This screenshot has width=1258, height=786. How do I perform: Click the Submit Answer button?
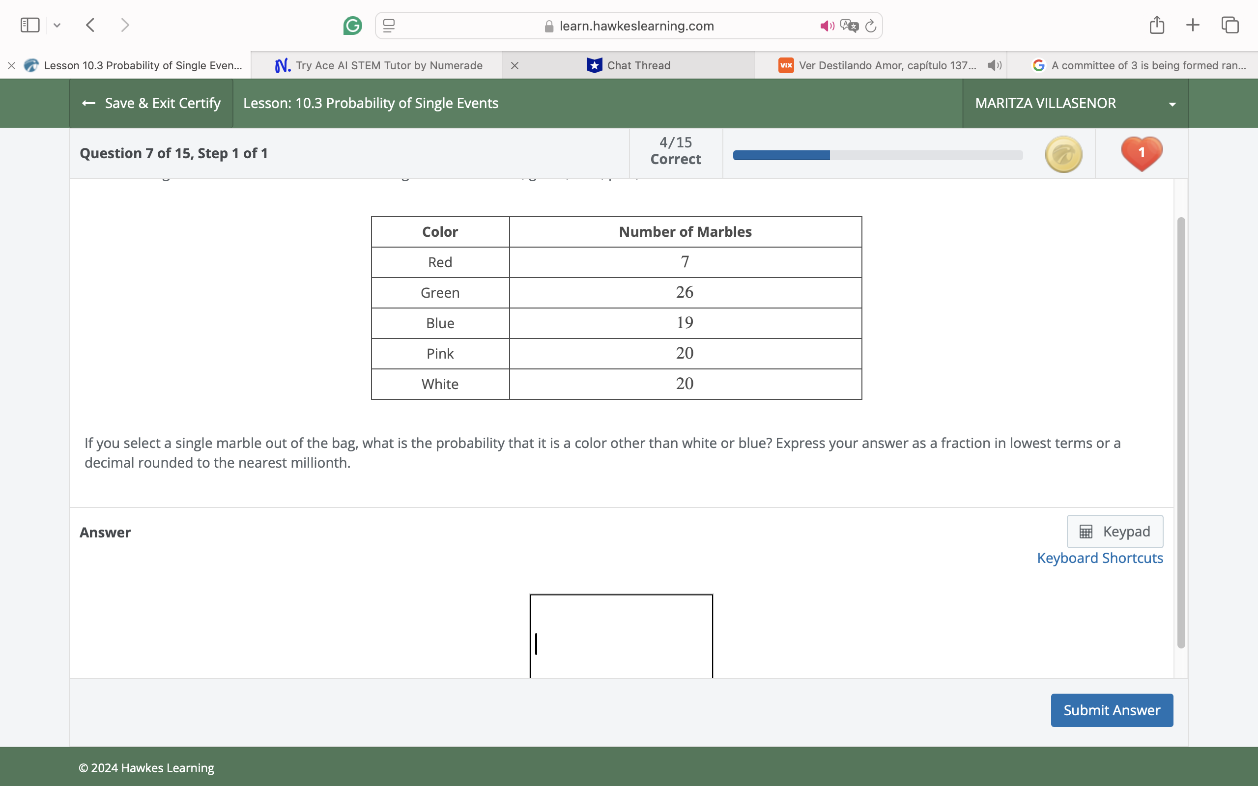(x=1112, y=709)
